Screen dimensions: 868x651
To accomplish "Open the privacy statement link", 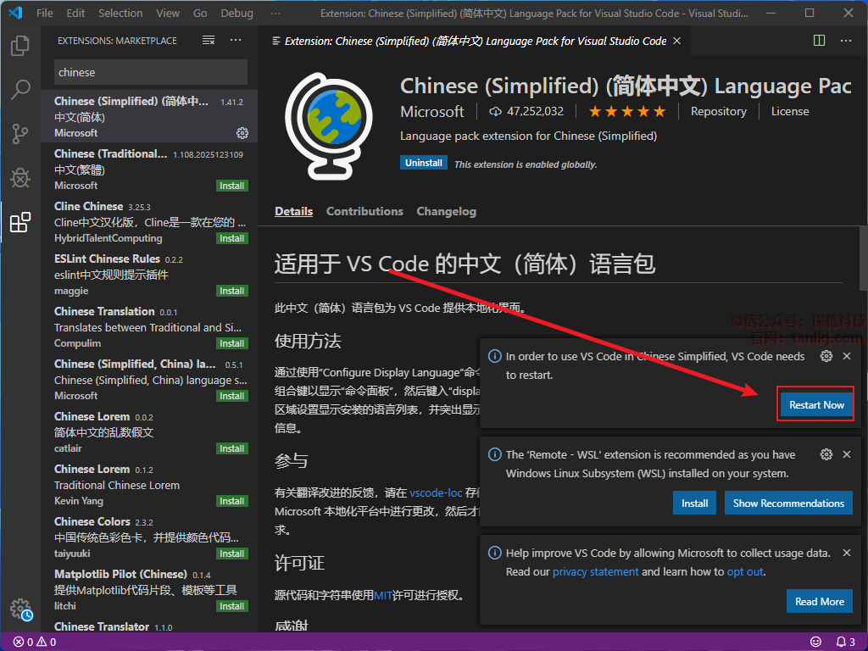I will [x=595, y=572].
